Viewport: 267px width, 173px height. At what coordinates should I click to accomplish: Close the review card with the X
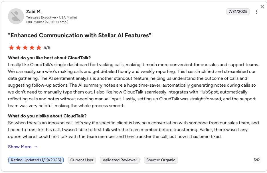[262, 7]
